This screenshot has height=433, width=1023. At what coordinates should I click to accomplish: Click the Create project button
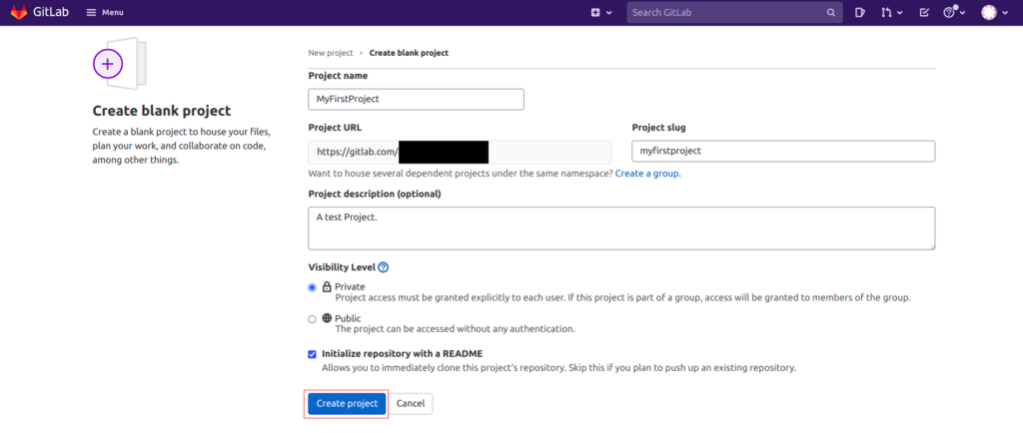click(347, 404)
